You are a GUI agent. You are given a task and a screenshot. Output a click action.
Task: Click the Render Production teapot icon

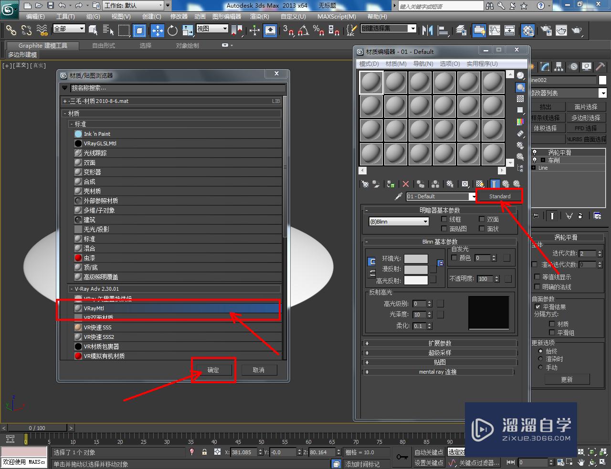click(577, 31)
